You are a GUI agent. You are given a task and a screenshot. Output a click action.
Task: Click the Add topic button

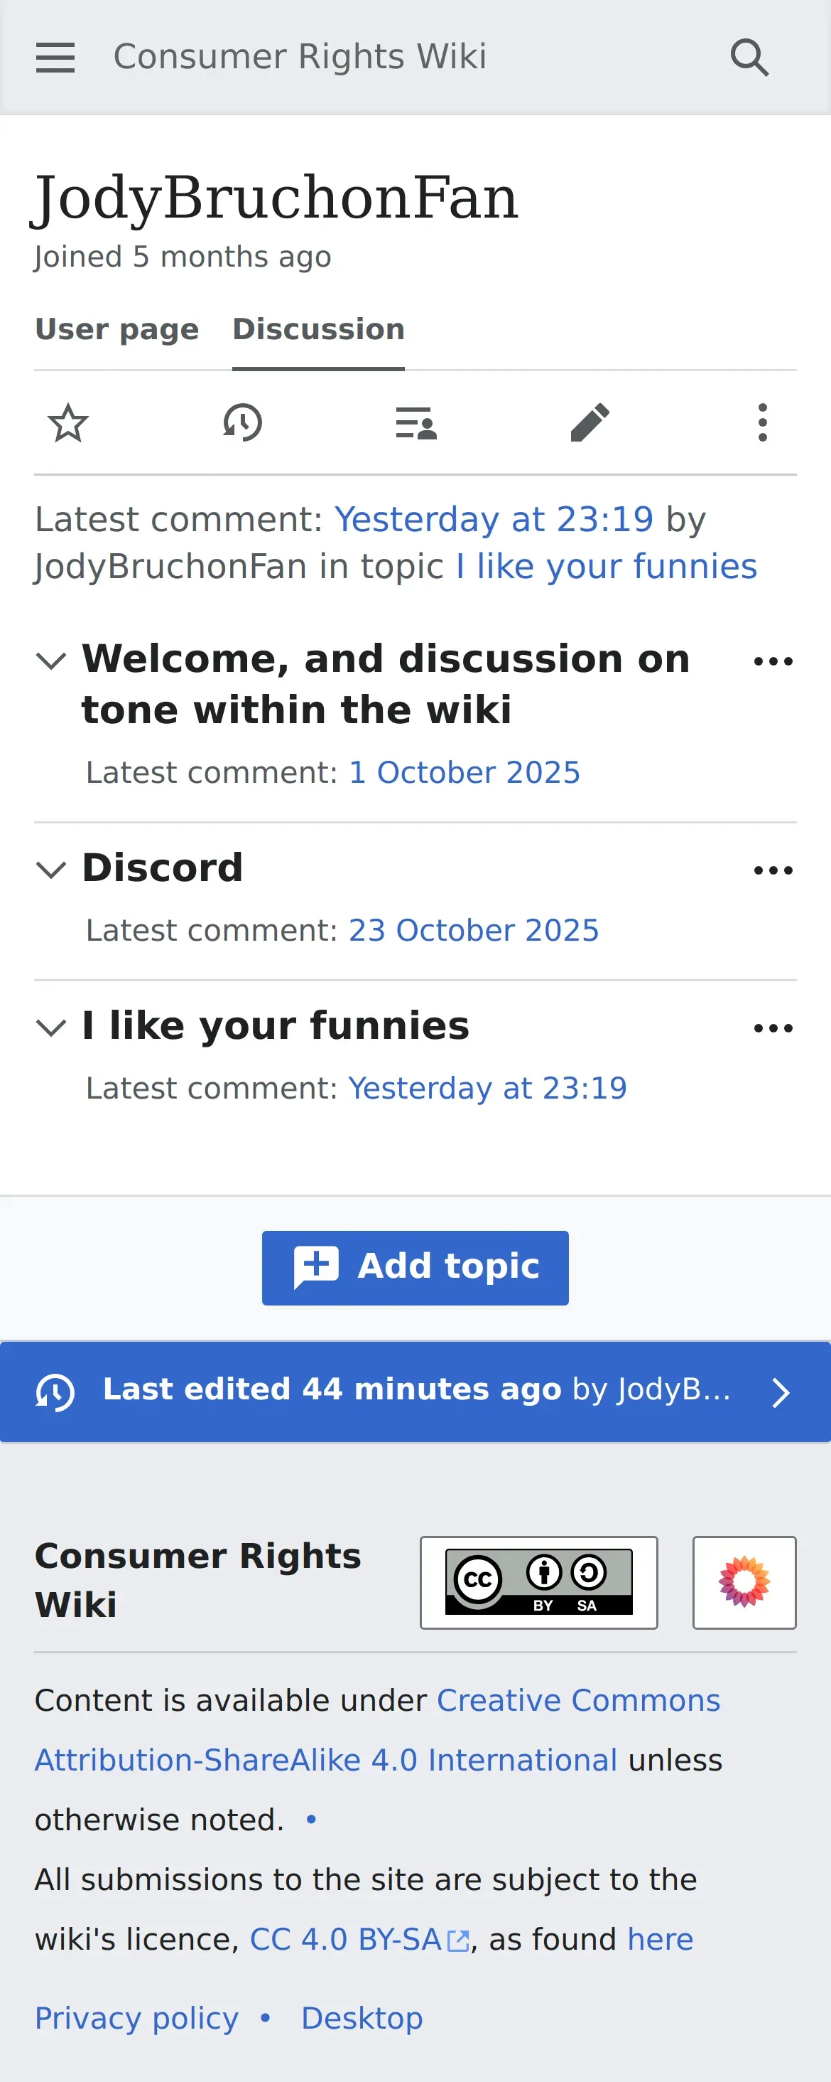[415, 1267]
